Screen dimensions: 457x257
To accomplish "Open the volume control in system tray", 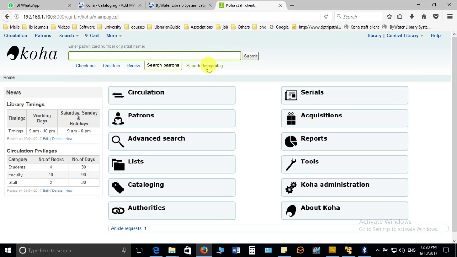I will (x=402, y=250).
